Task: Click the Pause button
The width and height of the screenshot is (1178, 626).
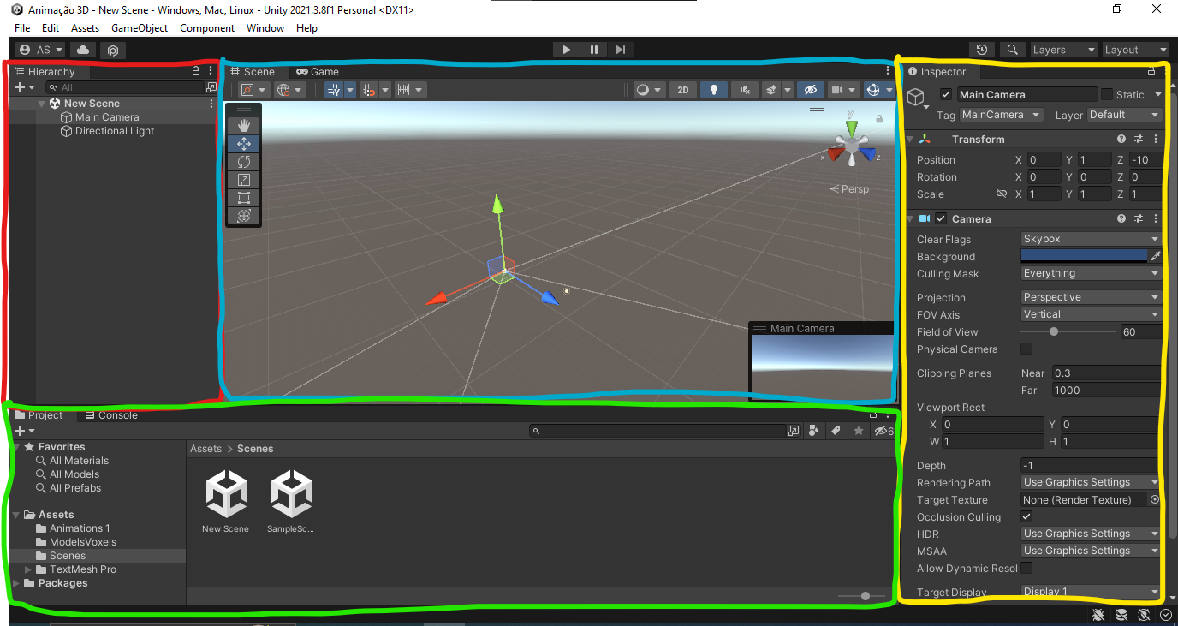Action: tap(593, 50)
